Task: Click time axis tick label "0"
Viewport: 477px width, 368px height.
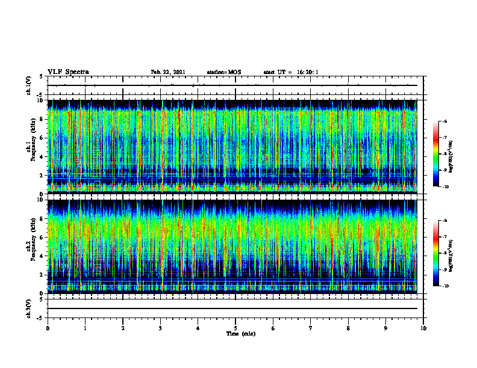Action: click(48, 328)
